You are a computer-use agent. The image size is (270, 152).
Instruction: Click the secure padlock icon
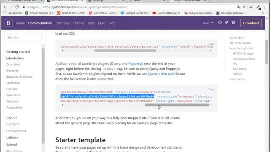coord(24,7)
